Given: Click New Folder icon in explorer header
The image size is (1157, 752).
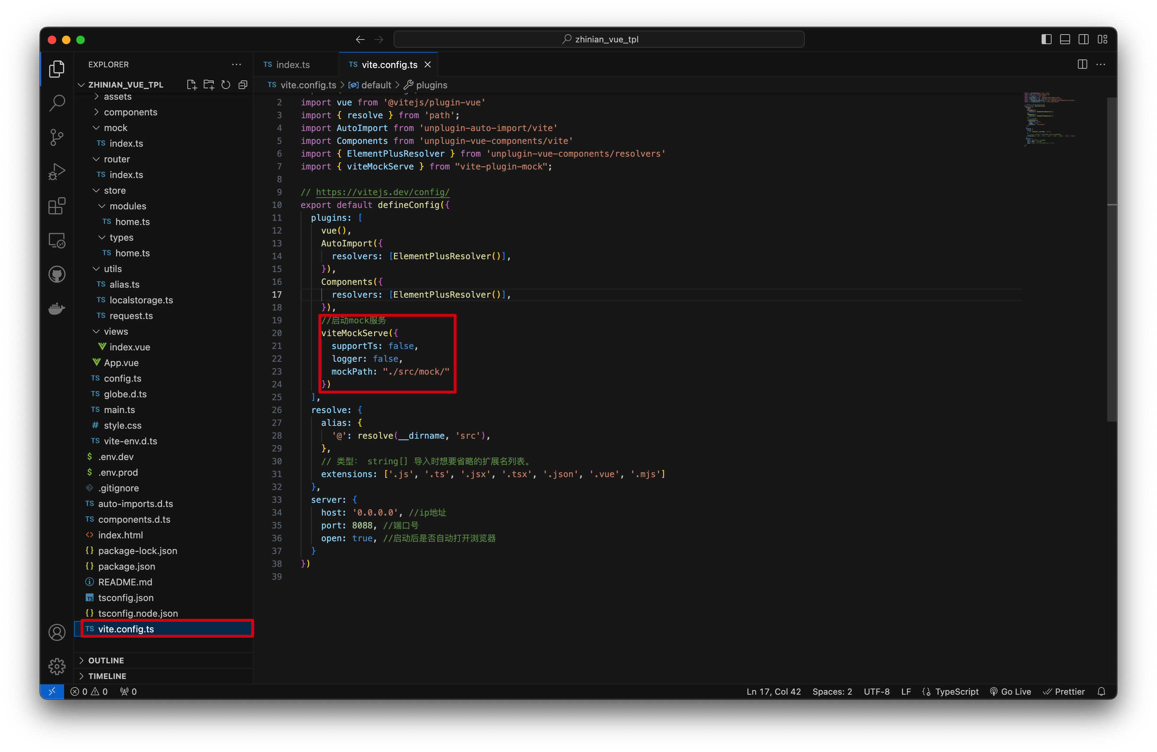Looking at the screenshot, I should click(208, 84).
